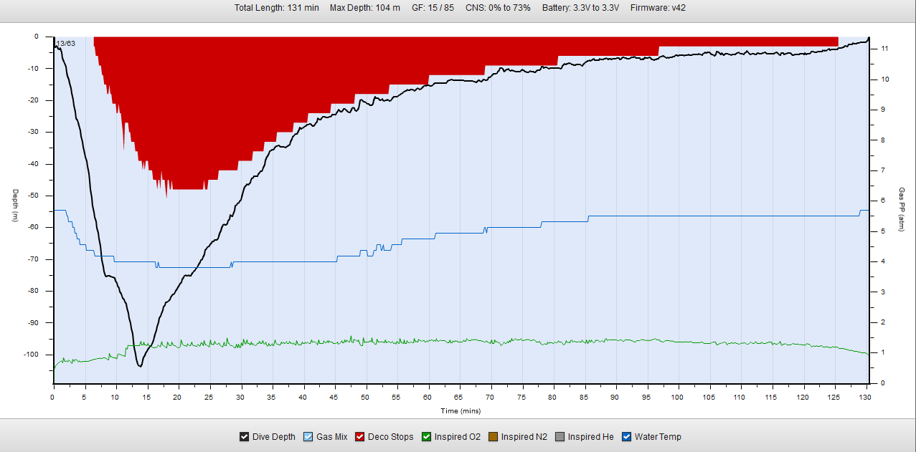
Task: Click the Time (mins) axis title
Action: point(461,411)
